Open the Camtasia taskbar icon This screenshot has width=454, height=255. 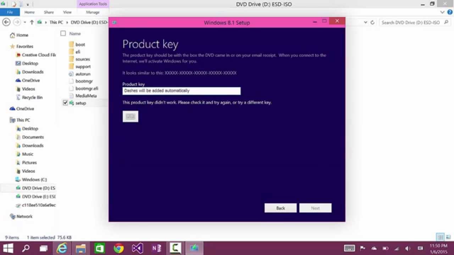pyautogui.click(x=175, y=248)
